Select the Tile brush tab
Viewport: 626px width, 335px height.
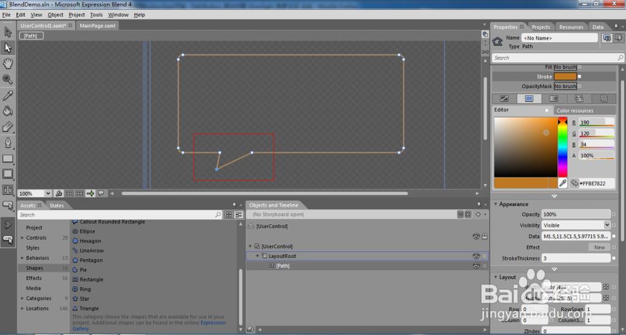pyautogui.click(x=579, y=99)
